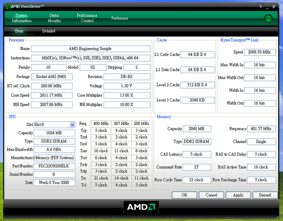Screen dimensions: 283x221
Task: Click the HT ref. Clock 200.86 MHz value
Action: 52,86
